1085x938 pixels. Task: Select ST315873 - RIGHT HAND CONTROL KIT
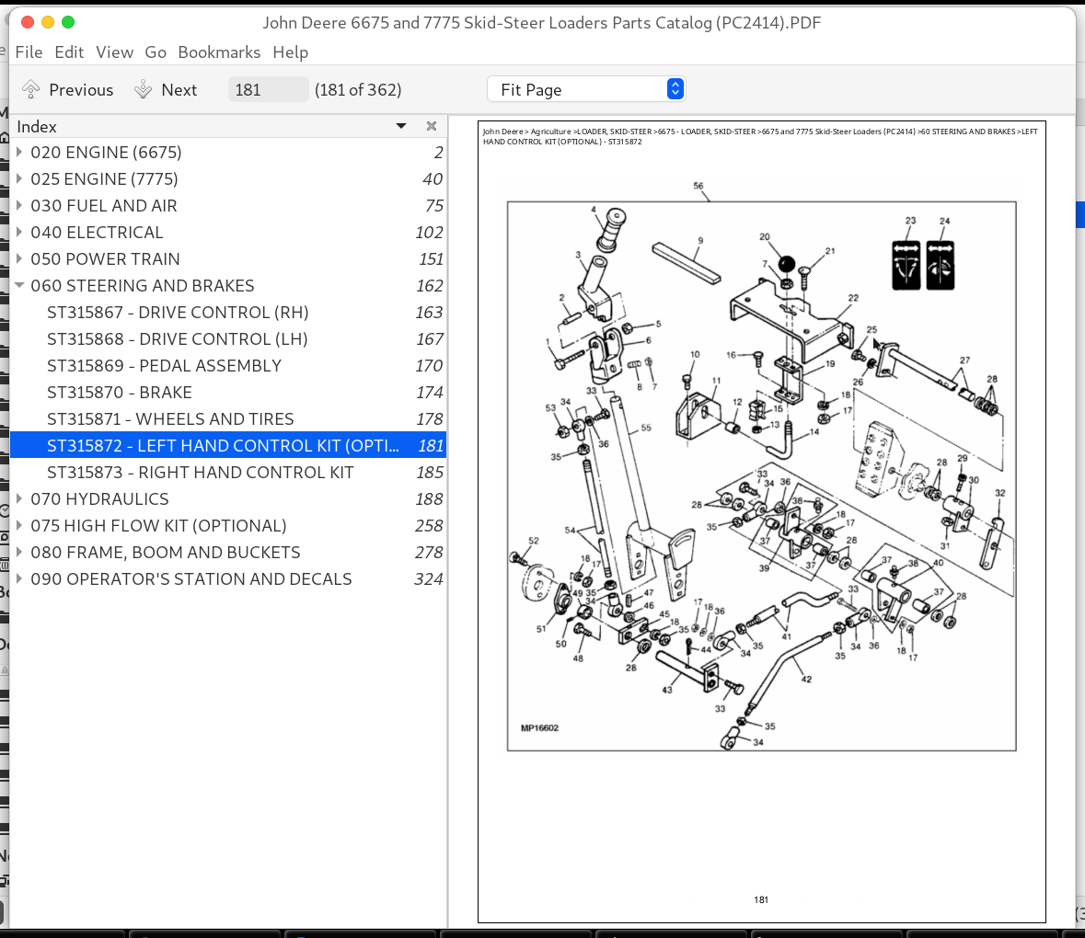coord(228,472)
